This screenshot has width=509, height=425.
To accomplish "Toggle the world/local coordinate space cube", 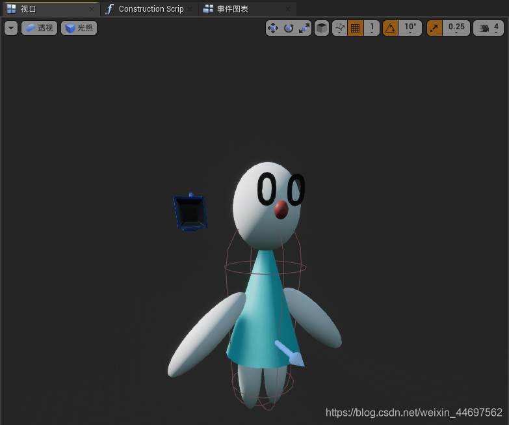I will tap(322, 28).
